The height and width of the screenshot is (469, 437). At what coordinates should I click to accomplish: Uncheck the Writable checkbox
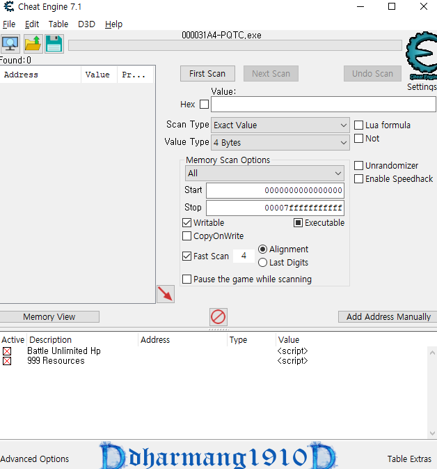coord(187,222)
